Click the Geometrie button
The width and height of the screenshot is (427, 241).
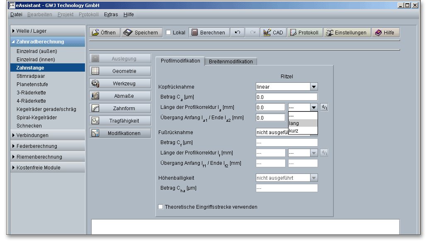120,71
